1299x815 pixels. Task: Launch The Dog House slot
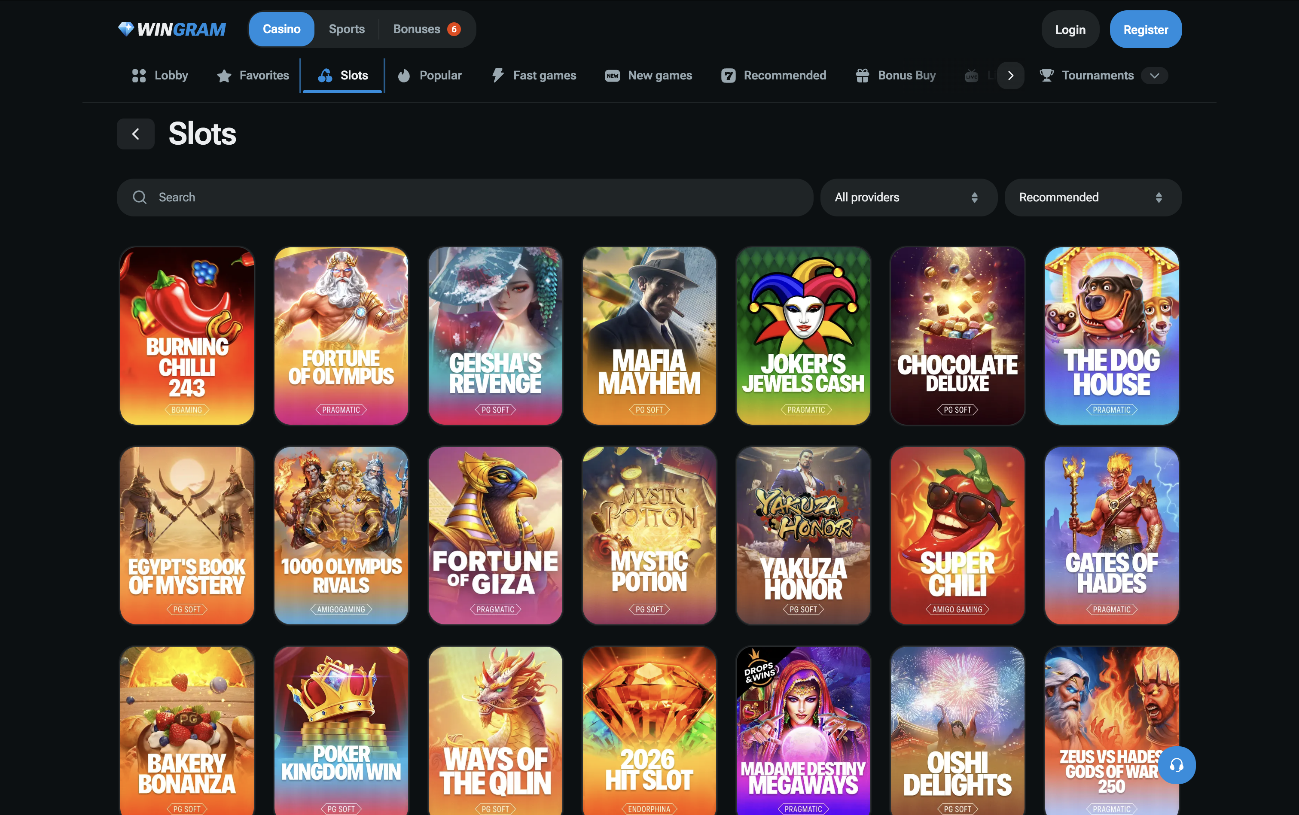[x=1111, y=336]
